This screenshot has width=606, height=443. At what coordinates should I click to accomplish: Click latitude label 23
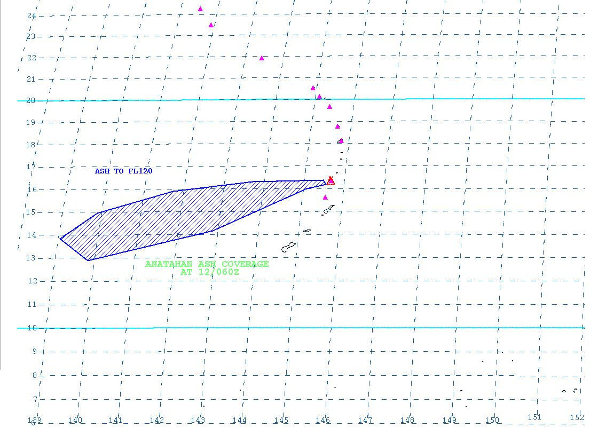(x=30, y=36)
